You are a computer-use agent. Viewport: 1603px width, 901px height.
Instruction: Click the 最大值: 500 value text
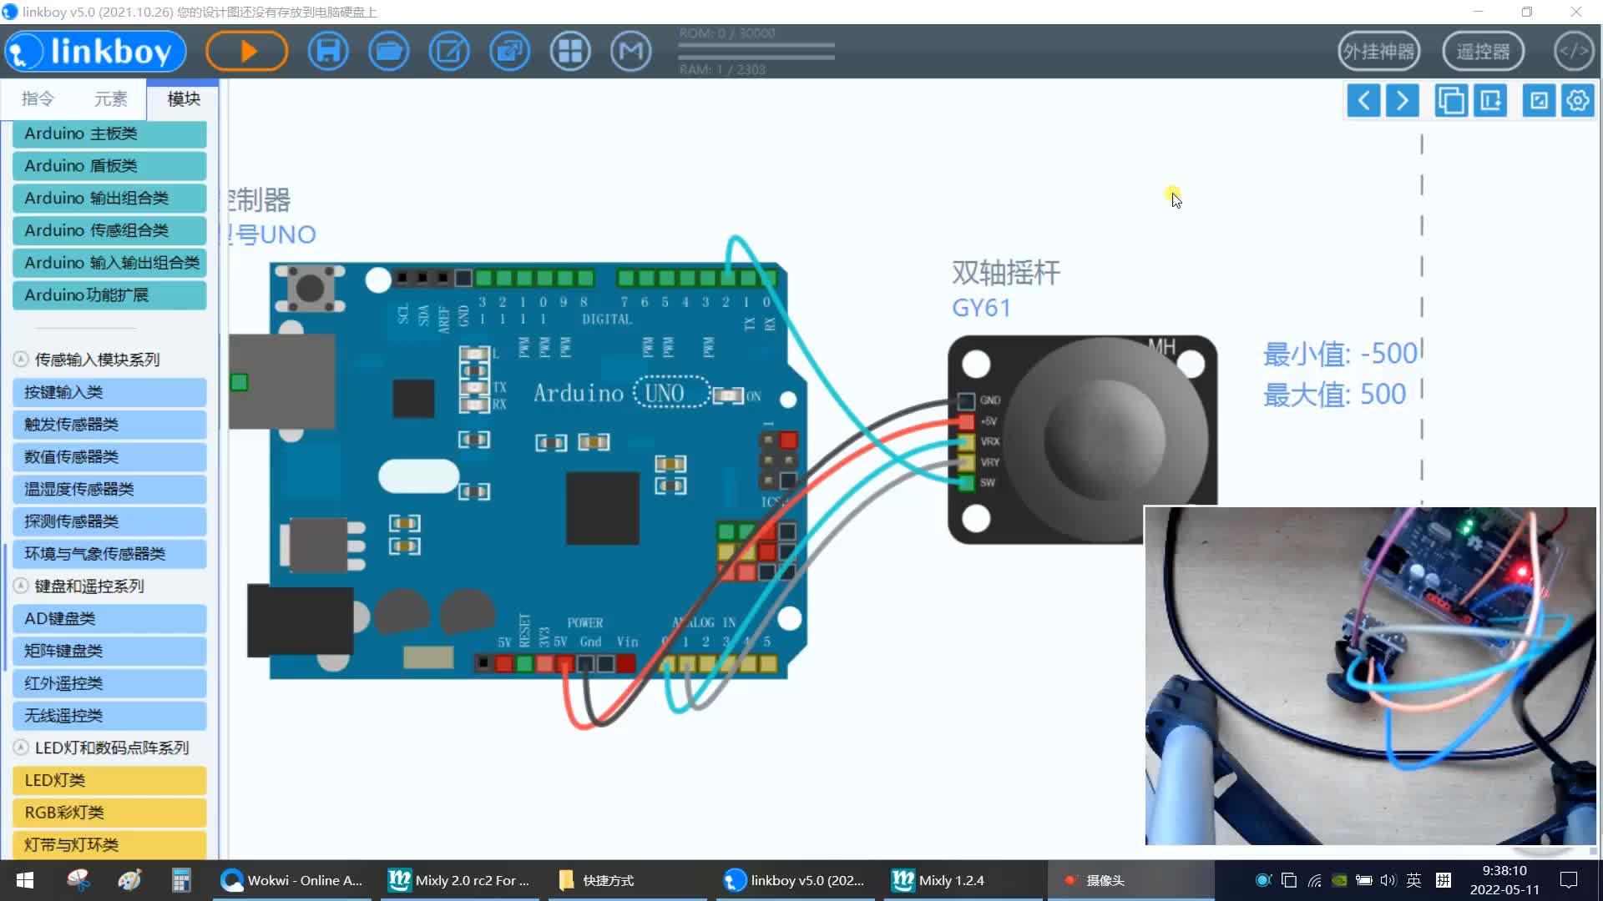pyautogui.click(x=1334, y=394)
